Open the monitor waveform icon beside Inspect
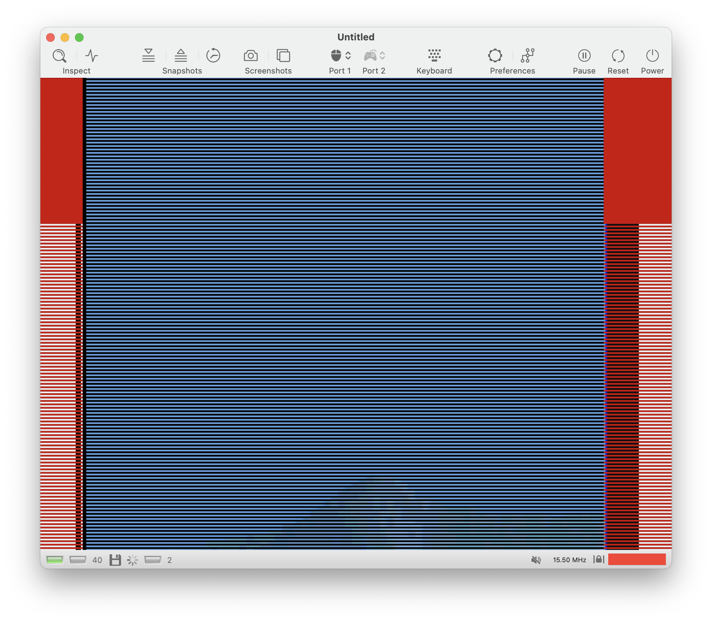This screenshot has width=712, height=622. 92,56
